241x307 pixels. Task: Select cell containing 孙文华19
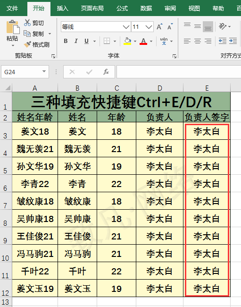pyautogui.click(x=35, y=166)
